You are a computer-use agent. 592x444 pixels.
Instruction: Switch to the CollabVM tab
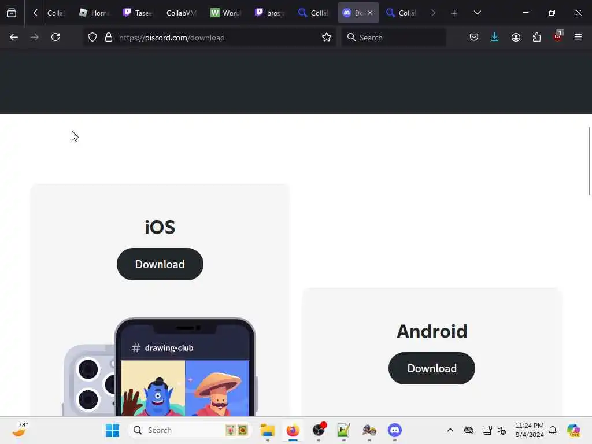click(x=182, y=13)
